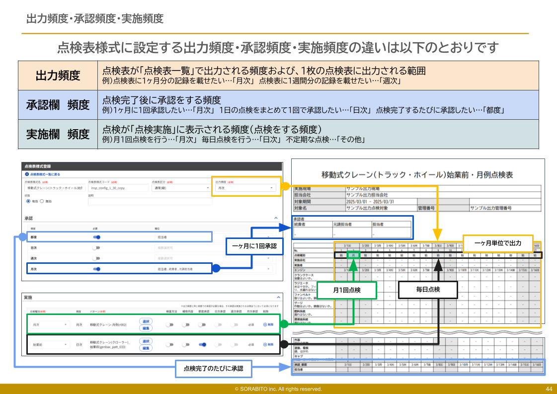
Task: Open the 出力頻度 dropdown showing 月次
Action: (245, 188)
